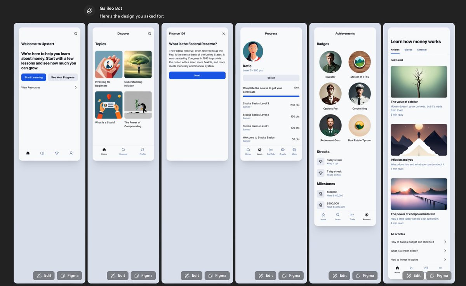Screen dimensions: 466x286
Task: Close the Finance 101 screen with X
Action: [x=224, y=34]
